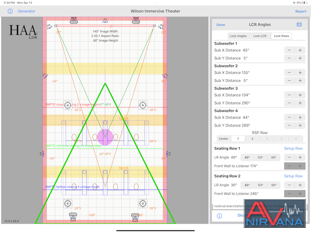The width and height of the screenshot is (311, 233).
Task: Select the front-right ceiling speaker icon
Action: 143,105
